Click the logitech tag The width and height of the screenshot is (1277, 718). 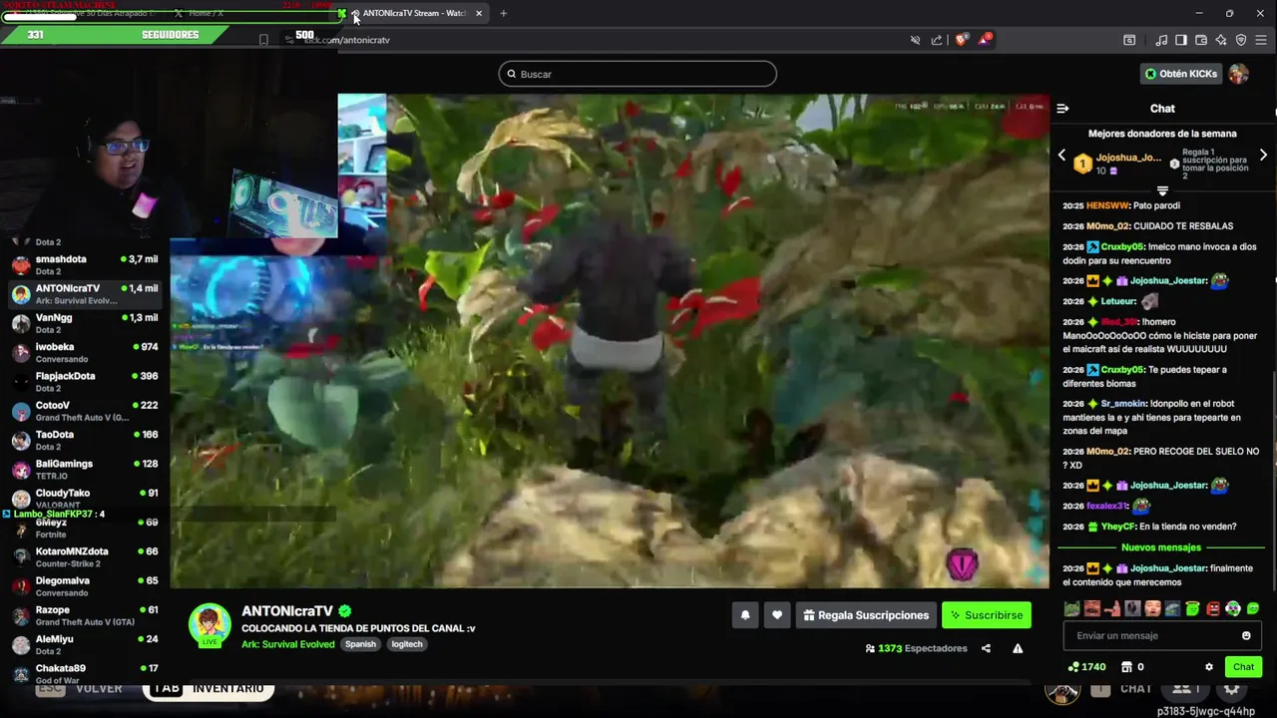[x=407, y=644]
